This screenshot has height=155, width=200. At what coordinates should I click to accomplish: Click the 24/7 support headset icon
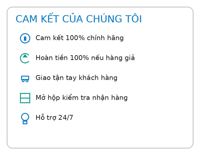tap(25, 118)
